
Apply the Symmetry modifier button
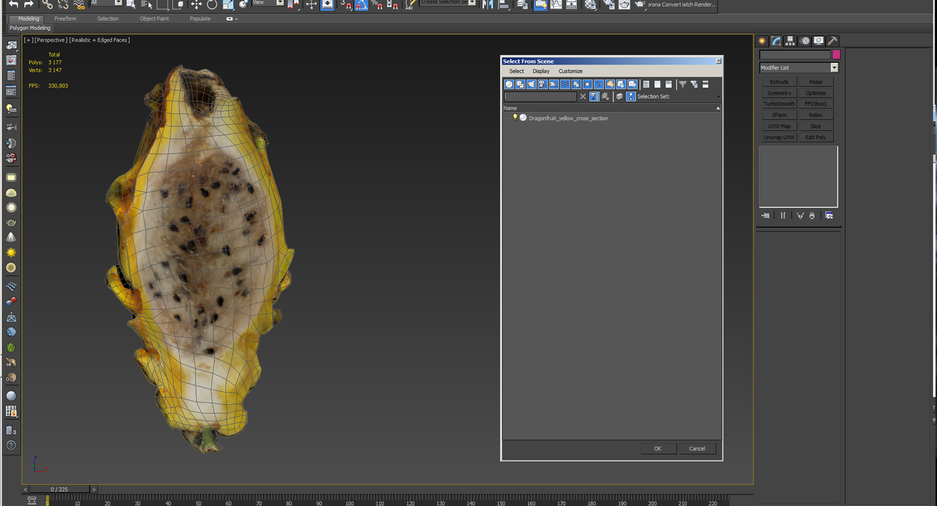tap(779, 93)
